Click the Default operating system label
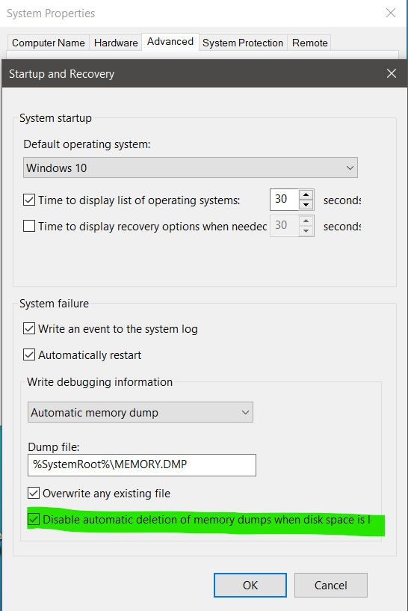The width and height of the screenshot is (408, 611). tap(87, 144)
